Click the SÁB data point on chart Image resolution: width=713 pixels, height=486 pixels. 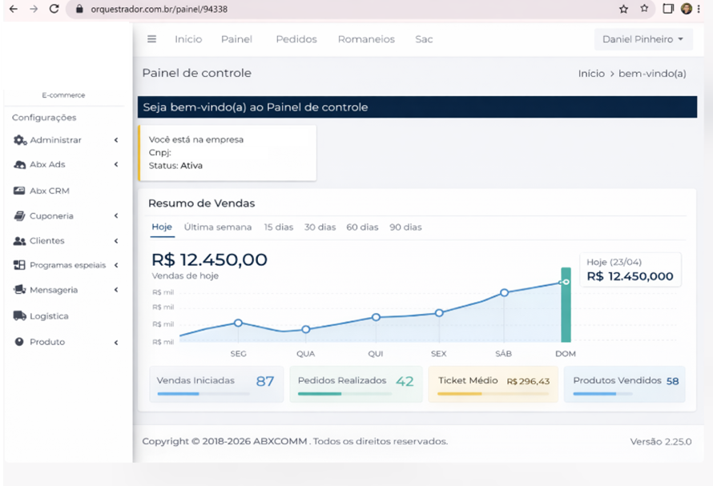pos(504,292)
